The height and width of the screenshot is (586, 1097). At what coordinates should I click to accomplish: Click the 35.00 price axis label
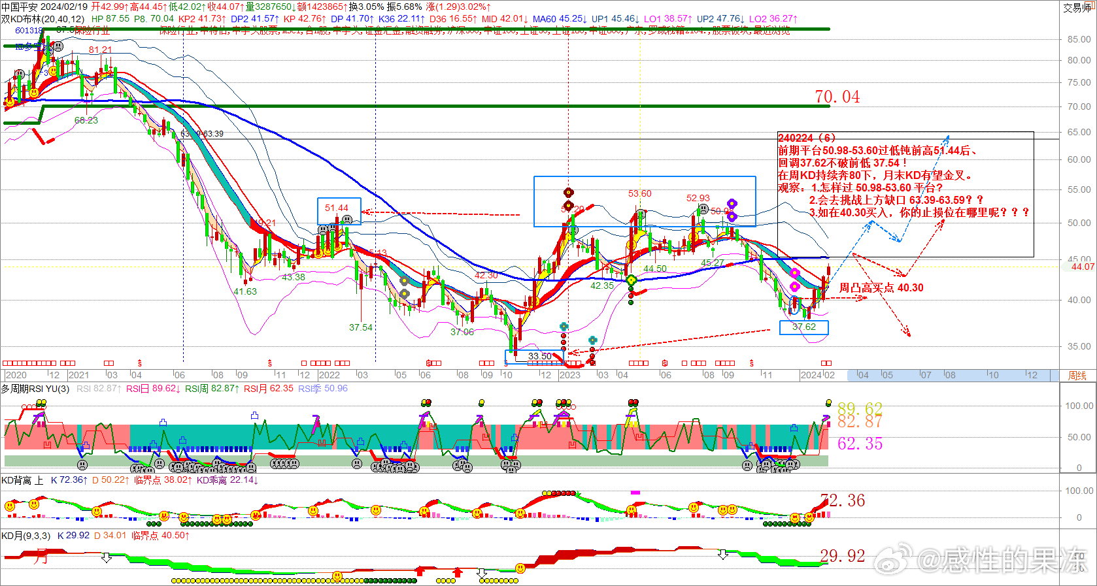[x=1079, y=348]
